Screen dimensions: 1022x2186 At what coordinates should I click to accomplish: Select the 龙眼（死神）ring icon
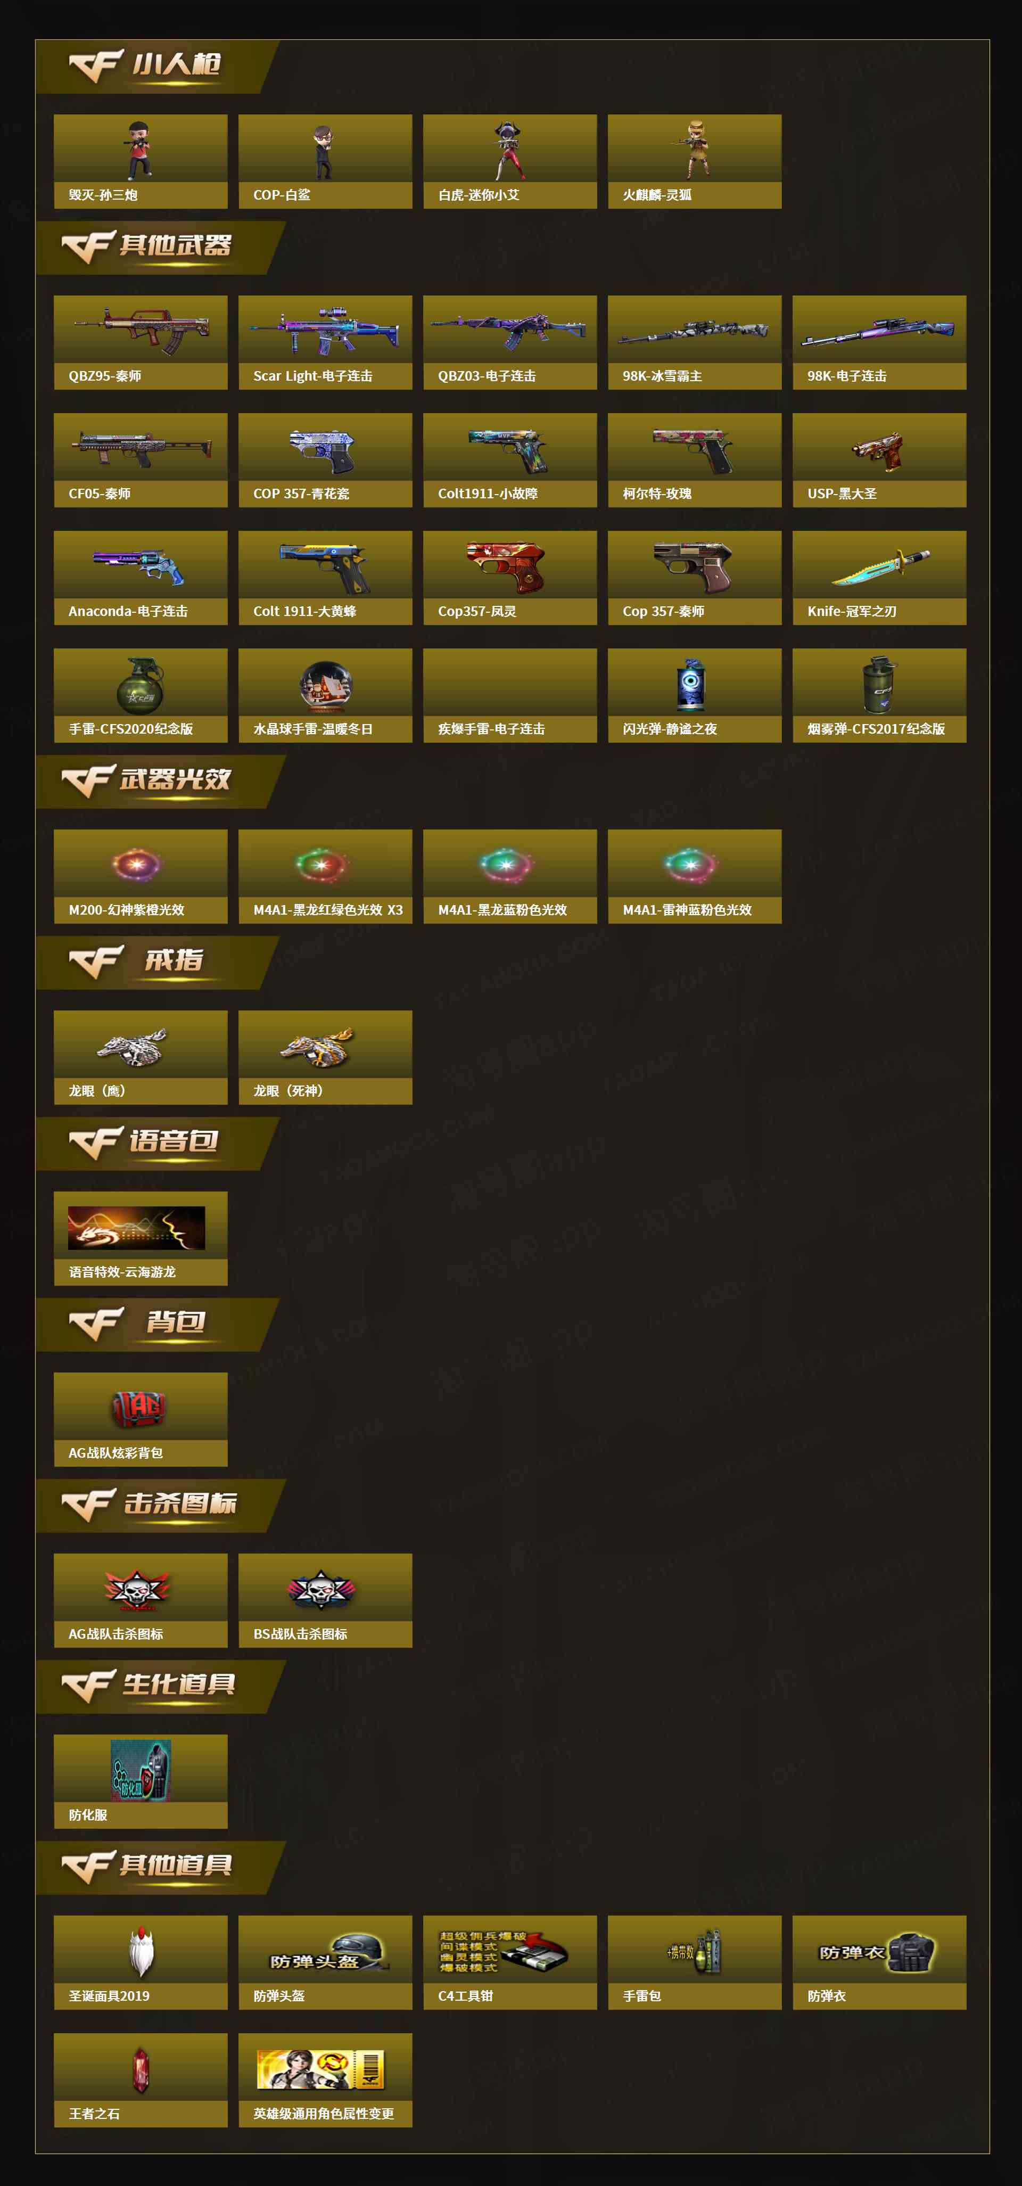click(316, 1046)
